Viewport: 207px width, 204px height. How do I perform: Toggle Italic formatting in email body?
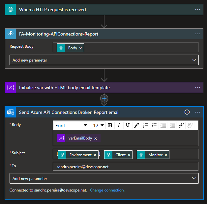[119, 125]
